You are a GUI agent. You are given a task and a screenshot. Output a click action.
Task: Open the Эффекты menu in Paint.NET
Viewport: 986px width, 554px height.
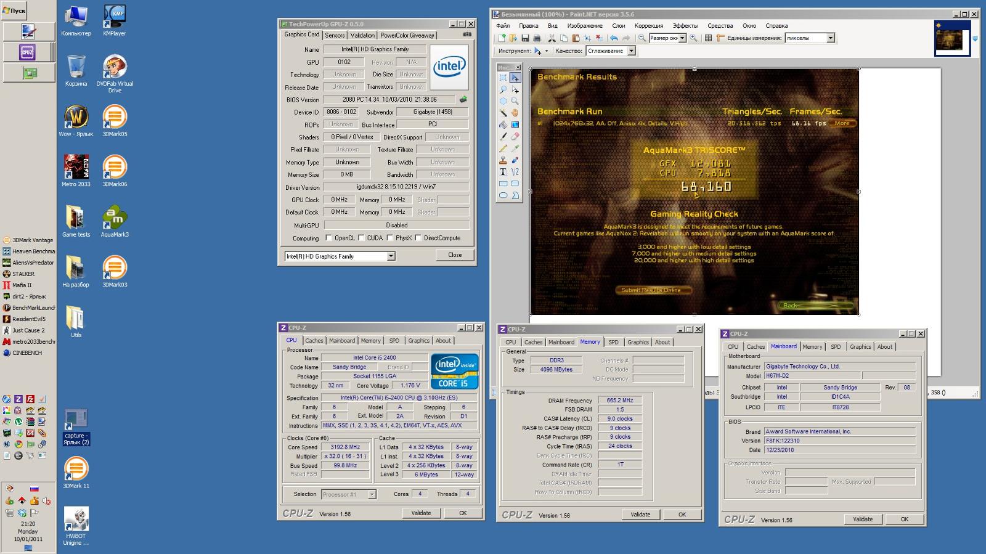(685, 26)
